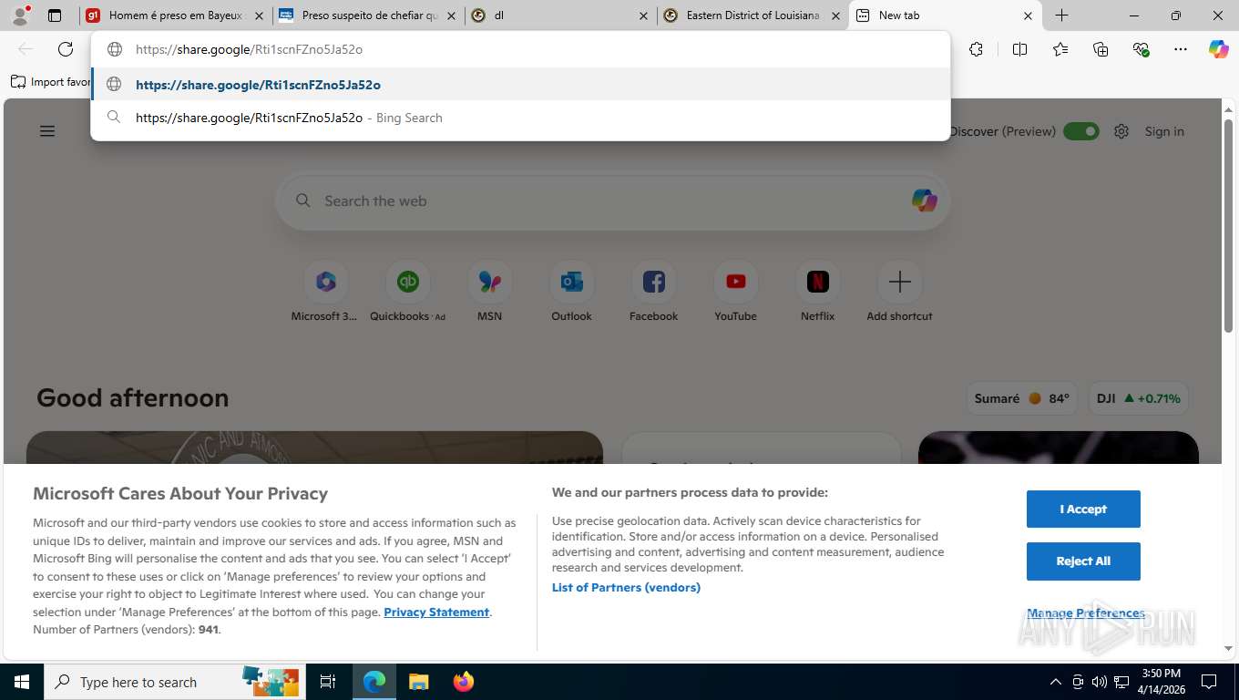Open Browser essentials heart icon

(x=1141, y=49)
